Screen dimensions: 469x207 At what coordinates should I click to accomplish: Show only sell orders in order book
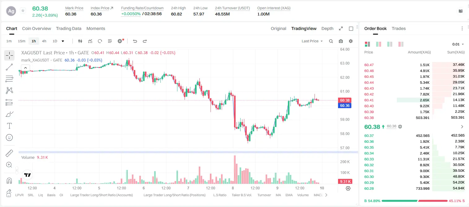(x=401, y=44)
